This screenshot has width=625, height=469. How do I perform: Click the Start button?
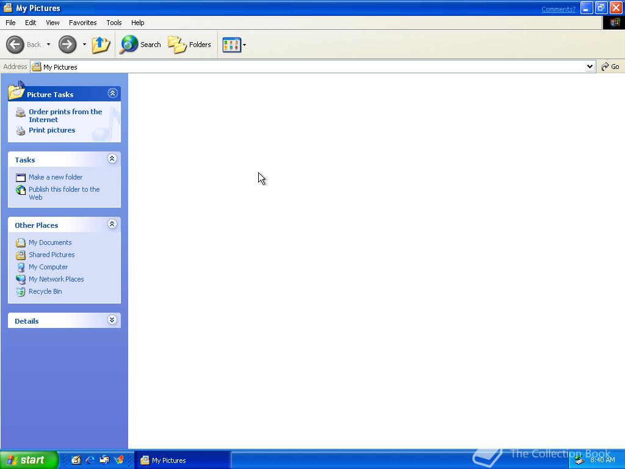(x=29, y=460)
